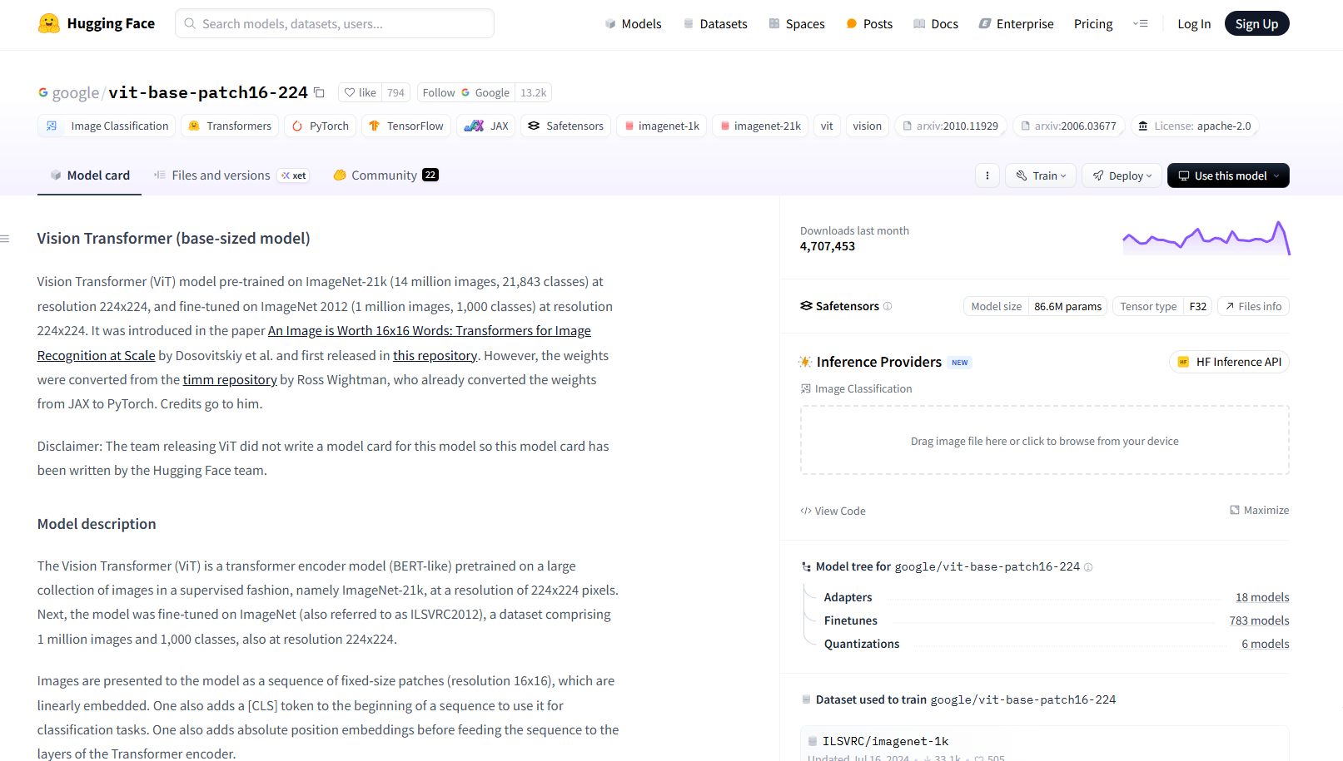The width and height of the screenshot is (1343, 761).
Task: Click the Log In link
Action: tap(1194, 24)
